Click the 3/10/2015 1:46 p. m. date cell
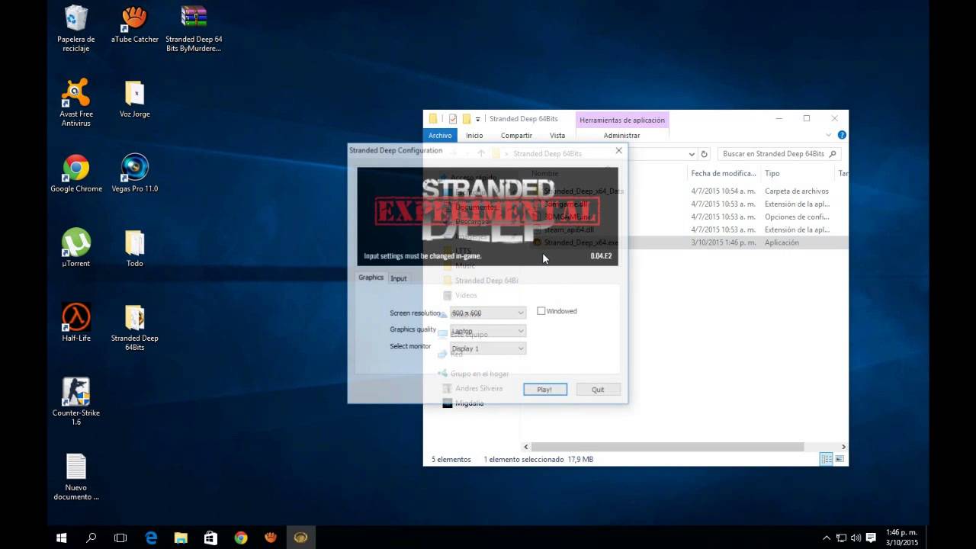This screenshot has width=976, height=549. [724, 242]
